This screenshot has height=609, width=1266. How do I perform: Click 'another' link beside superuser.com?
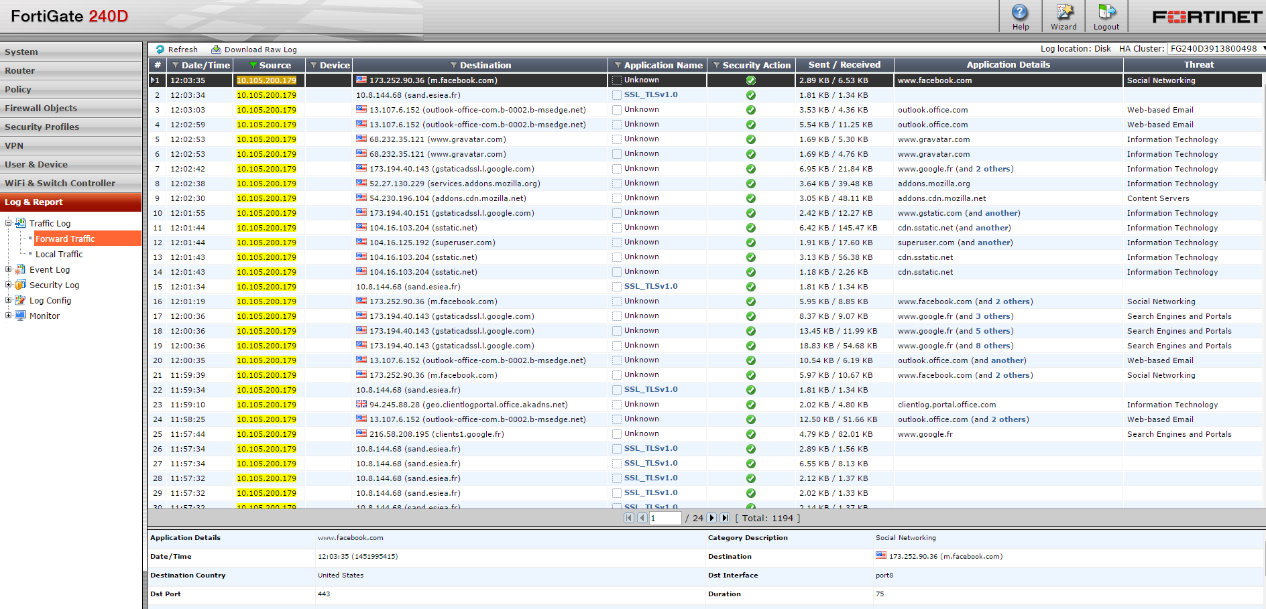(x=995, y=243)
